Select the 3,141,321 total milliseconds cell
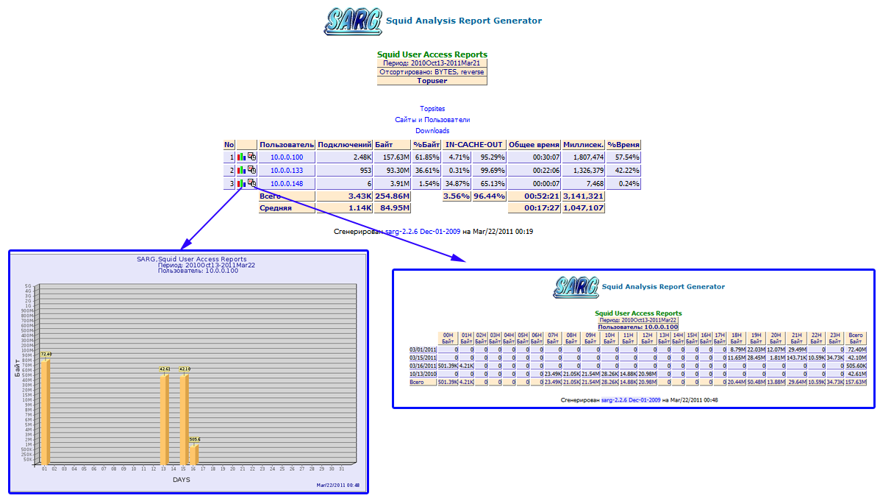 (x=584, y=196)
